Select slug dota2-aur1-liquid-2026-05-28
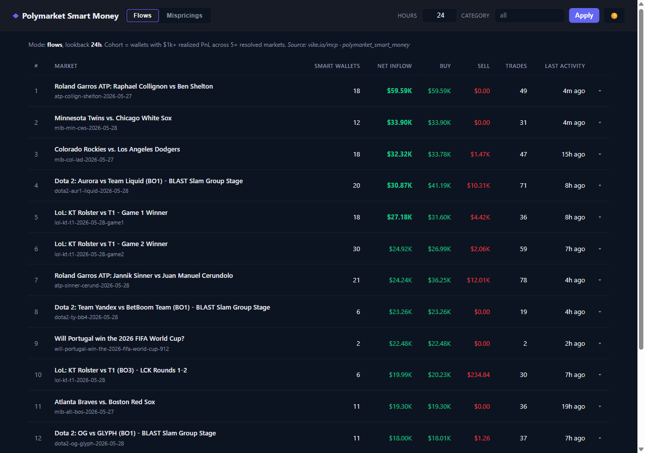645x453 pixels. coord(91,191)
